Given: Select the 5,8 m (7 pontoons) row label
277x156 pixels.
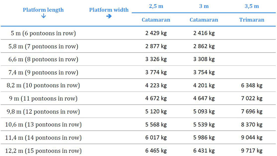Looking at the screenshot, I should tap(43, 46).
